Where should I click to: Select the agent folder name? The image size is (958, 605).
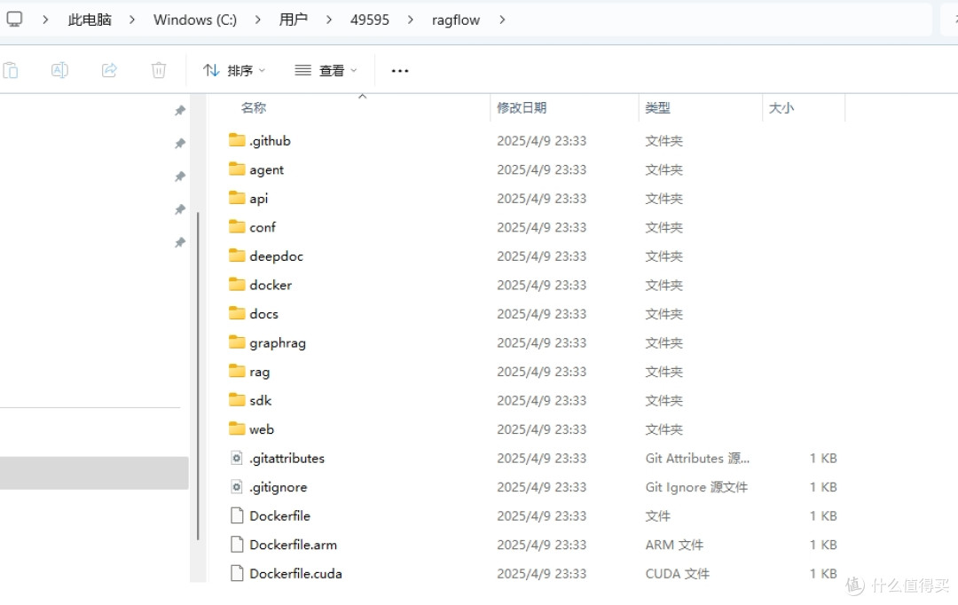point(266,170)
